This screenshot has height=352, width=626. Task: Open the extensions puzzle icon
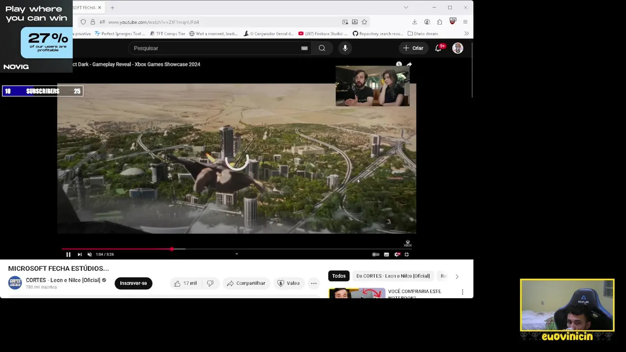point(440,22)
